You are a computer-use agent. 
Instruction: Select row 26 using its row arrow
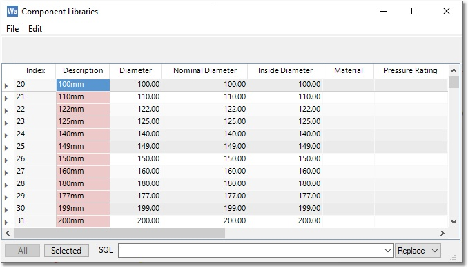tap(7, 161)
